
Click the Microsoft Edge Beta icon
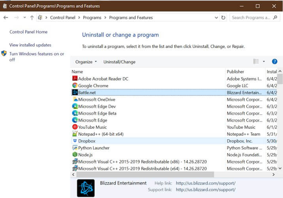click(x=75, y=113)
